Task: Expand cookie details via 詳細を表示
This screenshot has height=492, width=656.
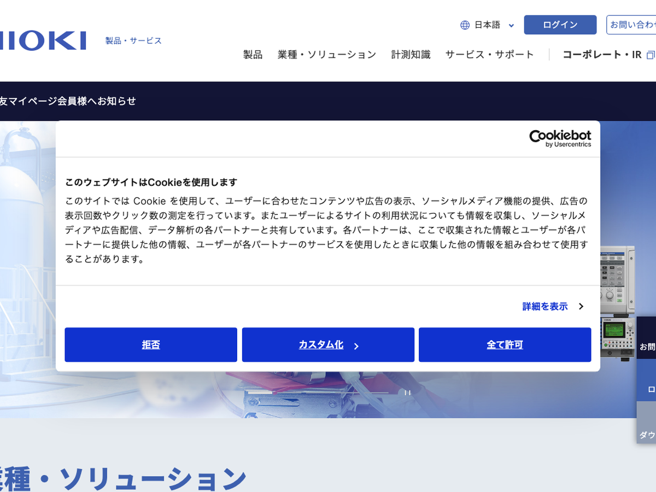Action: click(545, 307)
